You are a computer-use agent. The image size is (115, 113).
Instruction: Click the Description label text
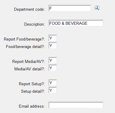(x=34, y=24)
